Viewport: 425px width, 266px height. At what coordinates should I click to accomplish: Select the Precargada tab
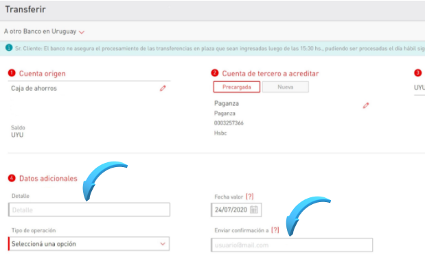(x=237, y=87)
